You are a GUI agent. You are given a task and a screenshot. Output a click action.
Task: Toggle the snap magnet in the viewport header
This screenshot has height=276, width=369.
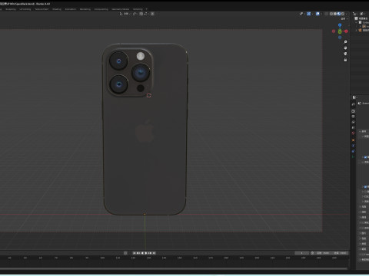pos(141,14)
